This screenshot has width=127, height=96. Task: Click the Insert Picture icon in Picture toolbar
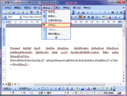click(x=78, y=12)
